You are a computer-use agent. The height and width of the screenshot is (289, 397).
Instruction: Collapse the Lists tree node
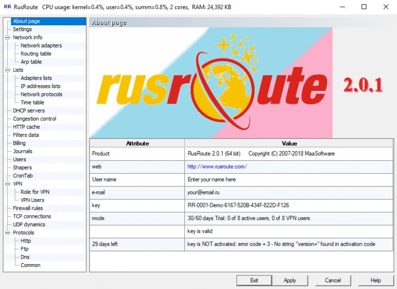point(7,70)
